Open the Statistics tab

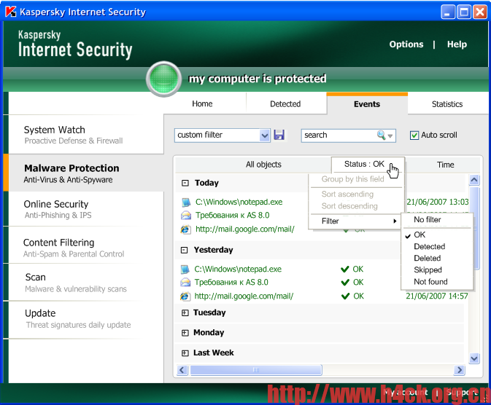(447, 104)
